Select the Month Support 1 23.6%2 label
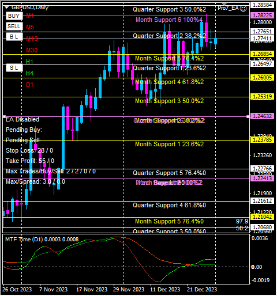277x296 pixels. [169, 144]
